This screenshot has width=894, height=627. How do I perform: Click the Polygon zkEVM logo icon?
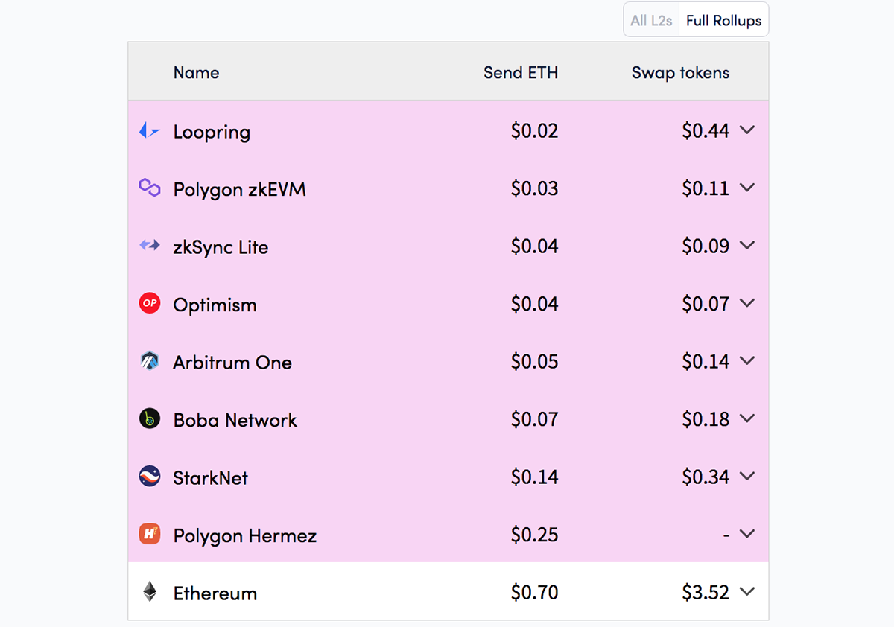(x=150, y=188)
